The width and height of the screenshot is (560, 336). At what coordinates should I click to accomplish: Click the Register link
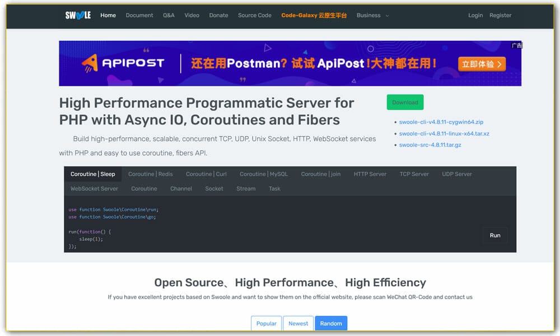[500, 15]
